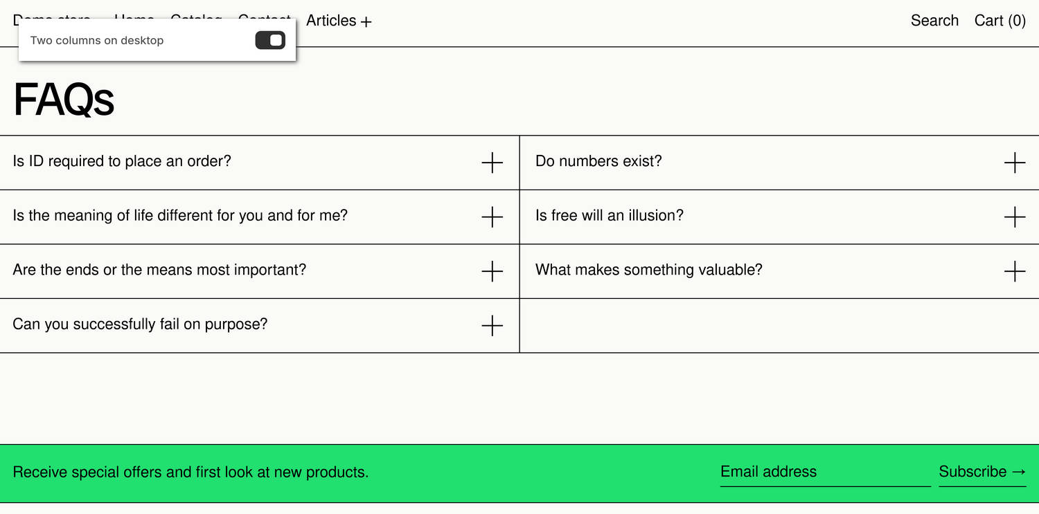Open the Contact page
This screenshot has width=1039, height=514.
tap(264, 21)
